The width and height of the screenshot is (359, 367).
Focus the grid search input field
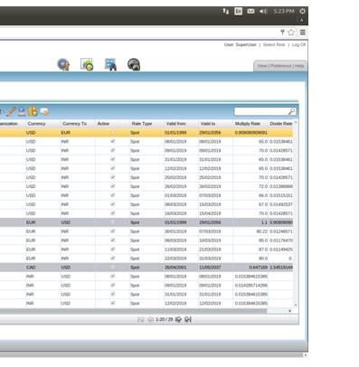261,111
